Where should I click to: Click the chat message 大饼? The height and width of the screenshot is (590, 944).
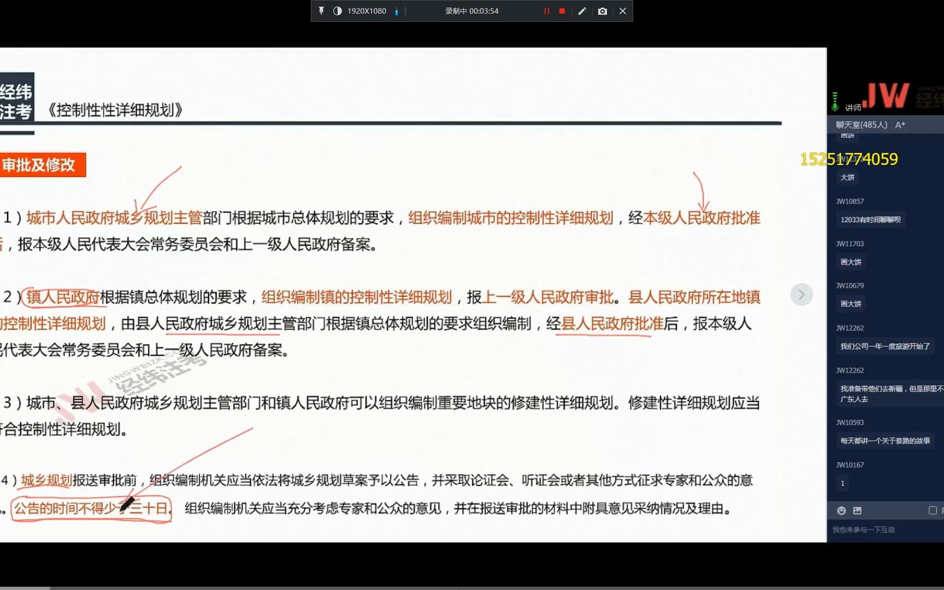847,178
